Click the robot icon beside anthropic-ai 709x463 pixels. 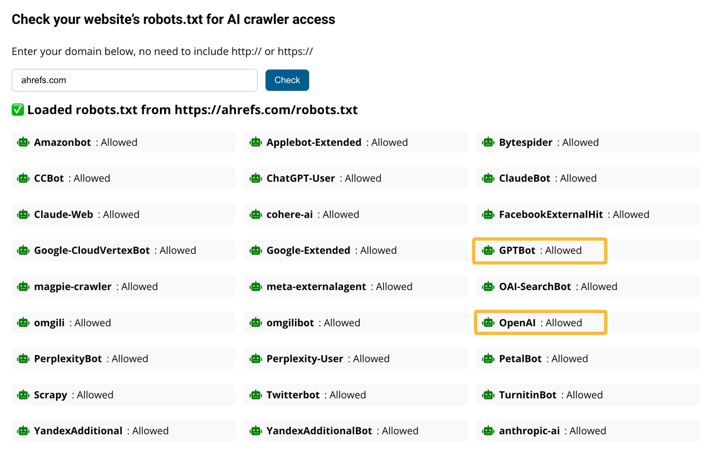pyautogui.click(x=488, y=431)
